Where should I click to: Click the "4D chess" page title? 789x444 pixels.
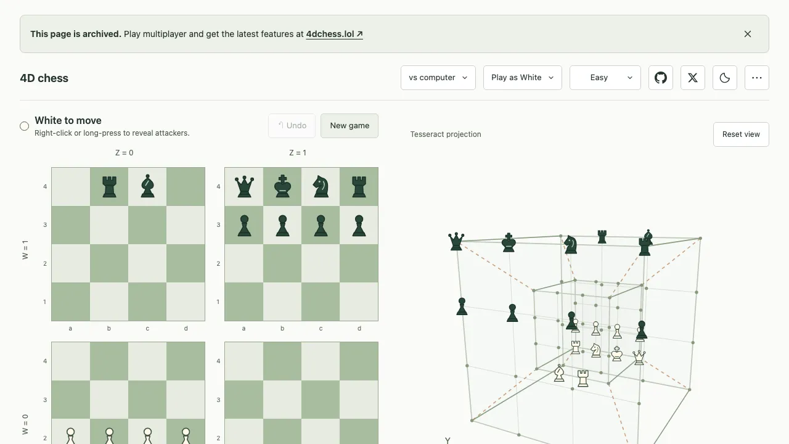coord(44,78)
